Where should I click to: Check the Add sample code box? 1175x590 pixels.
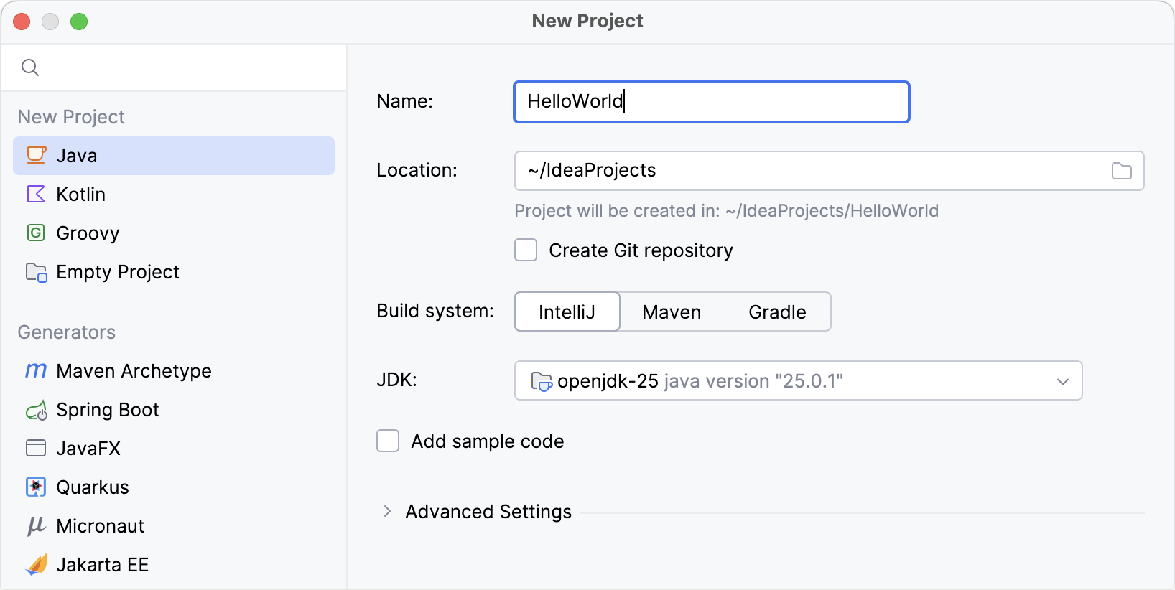pos(388,441)
